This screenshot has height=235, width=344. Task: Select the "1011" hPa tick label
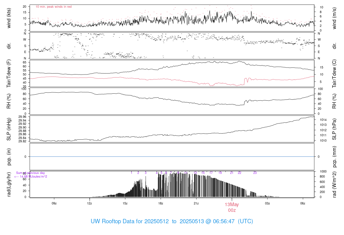(323, 136)
